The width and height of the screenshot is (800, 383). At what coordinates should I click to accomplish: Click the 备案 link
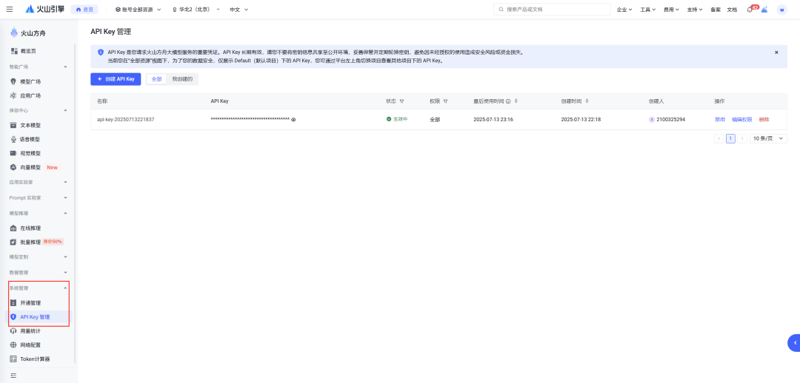[716, 9]
